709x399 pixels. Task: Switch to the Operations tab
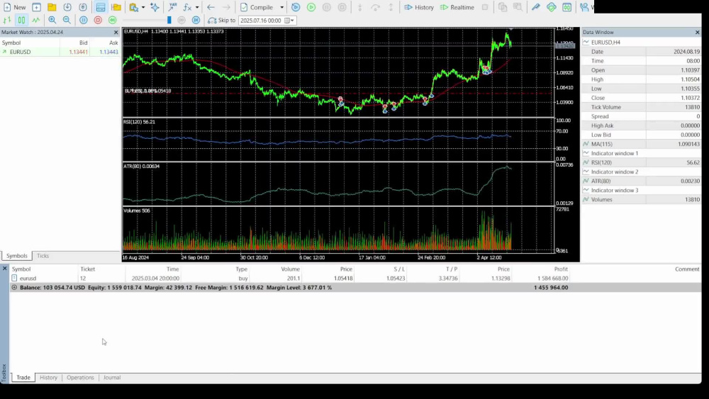click(x=81, y=378)
